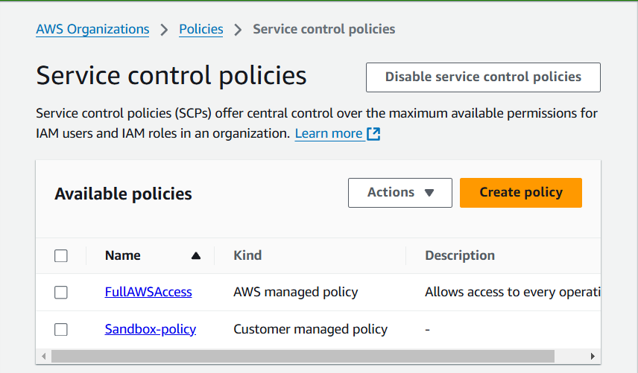Select the Sandbox-policy row checkbox
Image resolution: width=638 pixels, height=373 pixels.
pos(61,330)
